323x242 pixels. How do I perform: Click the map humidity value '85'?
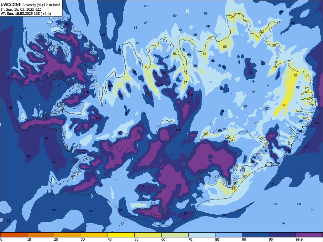(138, 43)
